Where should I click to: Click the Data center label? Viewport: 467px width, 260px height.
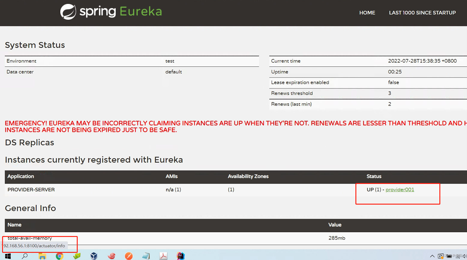coord(20,72)
